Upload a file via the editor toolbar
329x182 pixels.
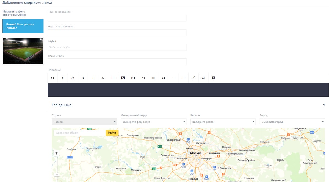[143, 78]
